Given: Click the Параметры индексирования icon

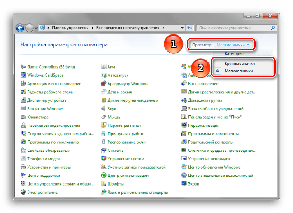Looking at the screenshot, I should [x=23, y=125].
